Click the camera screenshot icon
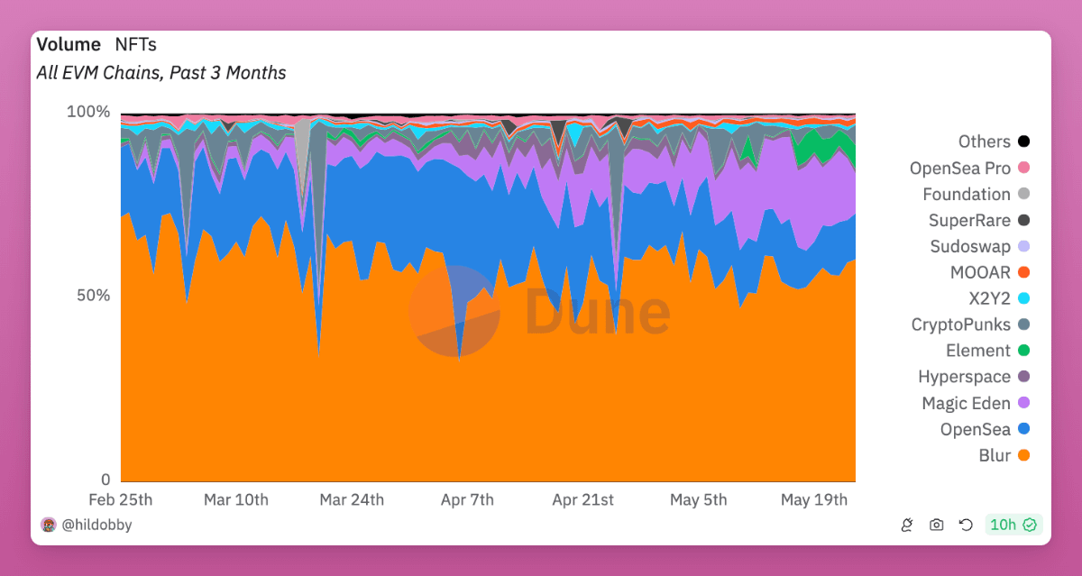The width and height of the screenshot is (1082, 576). click(x=937, y=525)
